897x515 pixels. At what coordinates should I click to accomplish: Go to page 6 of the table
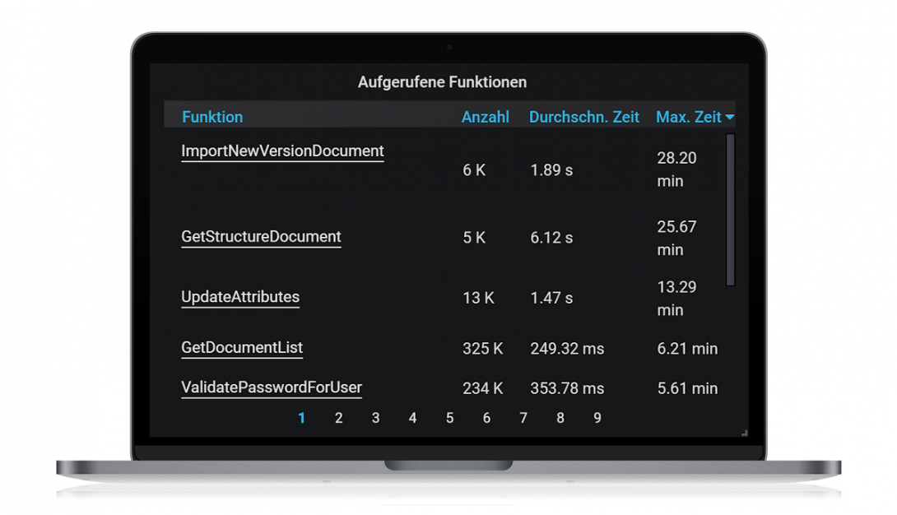[486, 419]
